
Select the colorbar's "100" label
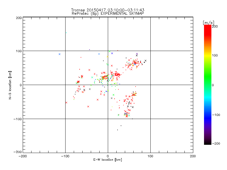tap(215, 55)
